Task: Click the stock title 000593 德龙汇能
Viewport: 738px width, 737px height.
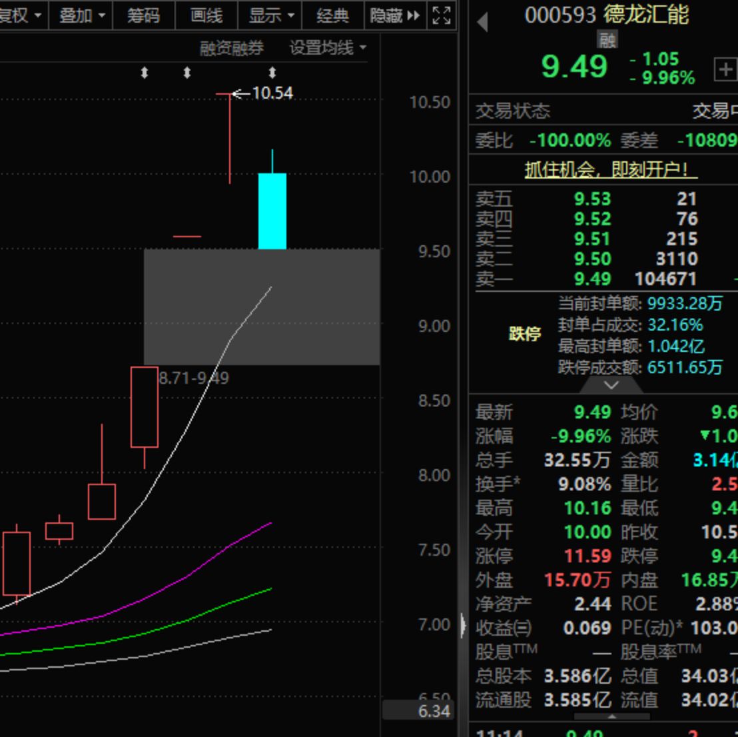Action: pyautogui.click(x=607, y=15)
